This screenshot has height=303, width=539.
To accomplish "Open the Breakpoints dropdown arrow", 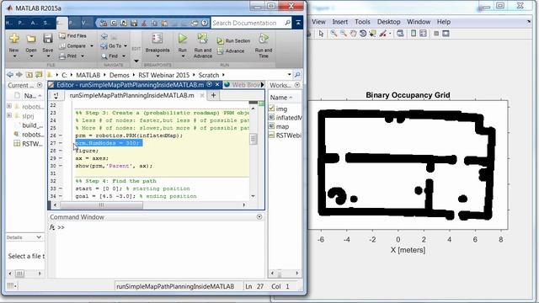I will pos(157,56).
